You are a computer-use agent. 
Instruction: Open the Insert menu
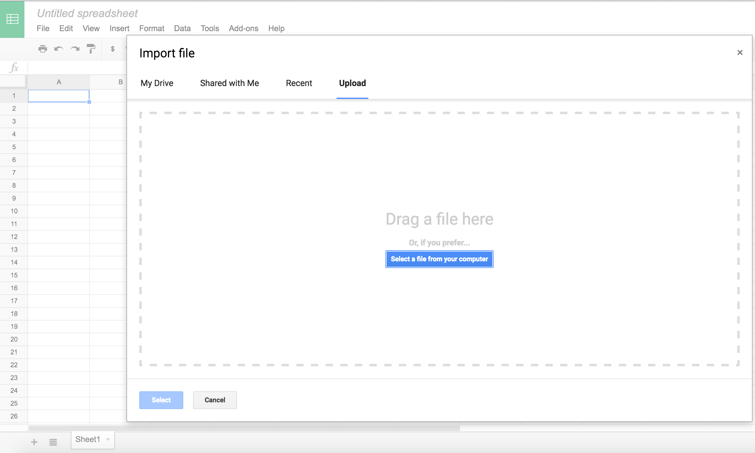pos(119,28)
